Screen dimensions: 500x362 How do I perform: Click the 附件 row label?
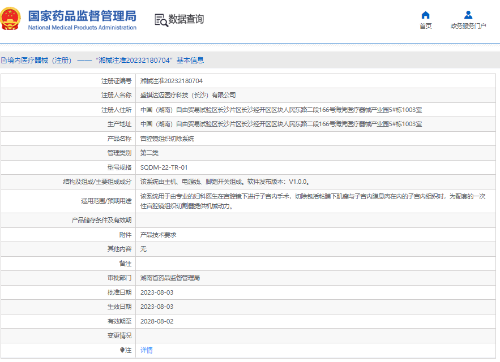[x=125, y=235]
